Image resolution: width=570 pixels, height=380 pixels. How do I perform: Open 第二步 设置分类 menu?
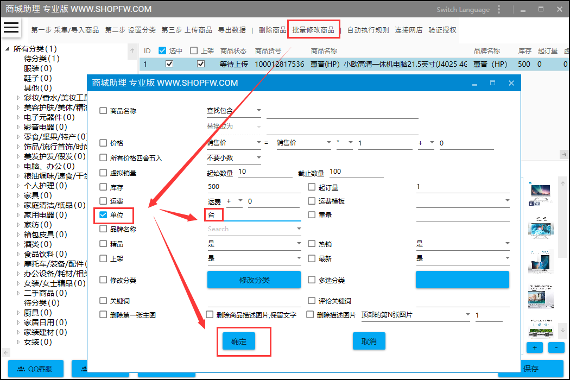click(x=130, y=30)
